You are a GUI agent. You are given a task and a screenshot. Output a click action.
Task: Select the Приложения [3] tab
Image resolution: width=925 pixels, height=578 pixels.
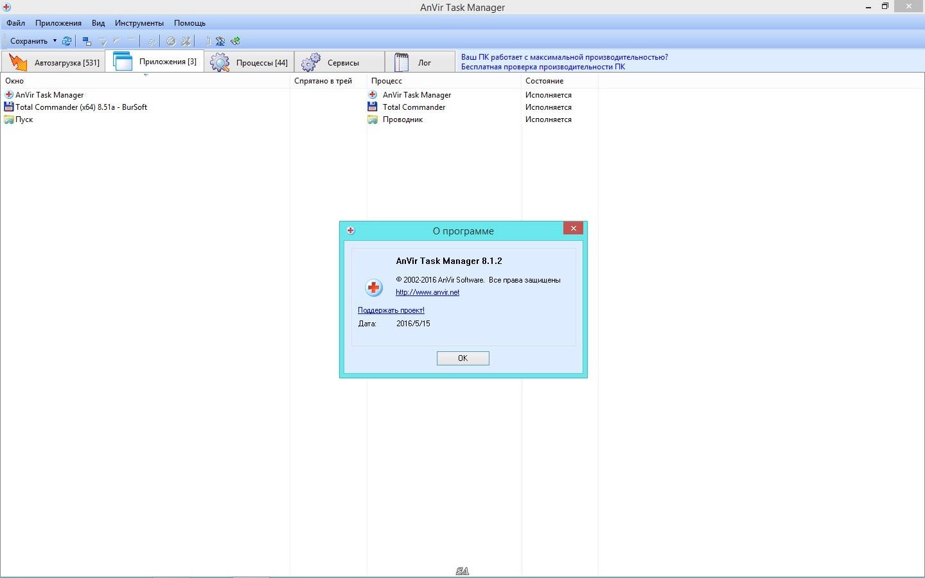[x=155, y=62]
